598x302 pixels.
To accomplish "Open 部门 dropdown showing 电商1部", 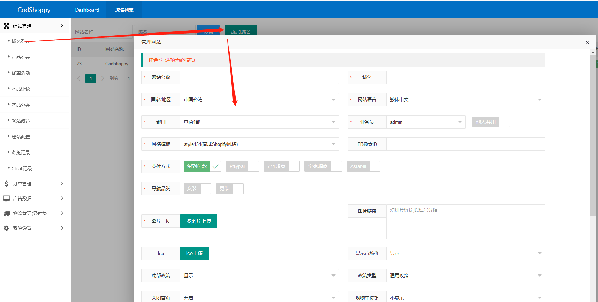I will pyautogui.click(x=260, y=122).
